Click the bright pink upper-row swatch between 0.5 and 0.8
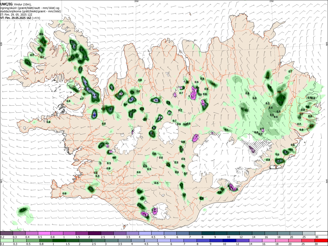 click(x=44, y=233)
